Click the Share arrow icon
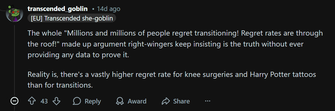This screenshot has height=111, width=335. pos(166,101)
